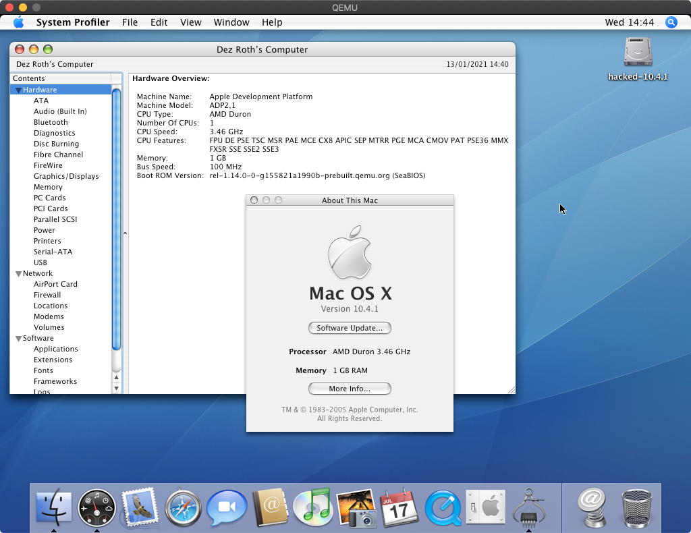Select Diagnostics under Hardware
Viewport: 691px width, 533px height.
coord(54,133)
